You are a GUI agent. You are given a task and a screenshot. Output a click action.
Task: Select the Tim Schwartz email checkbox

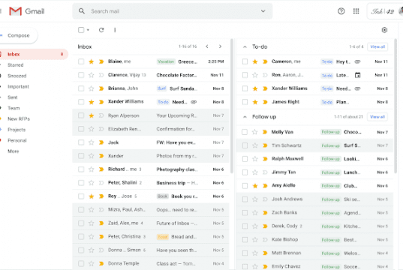click(x=245, y=145)
